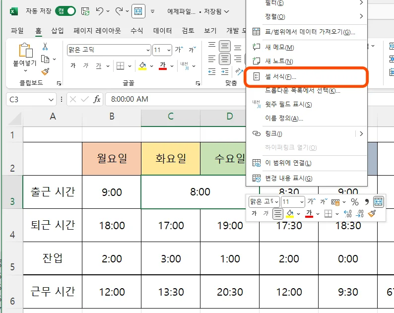
Task: Open the 클립보드 dialog launcher
Action: point(59,83)
